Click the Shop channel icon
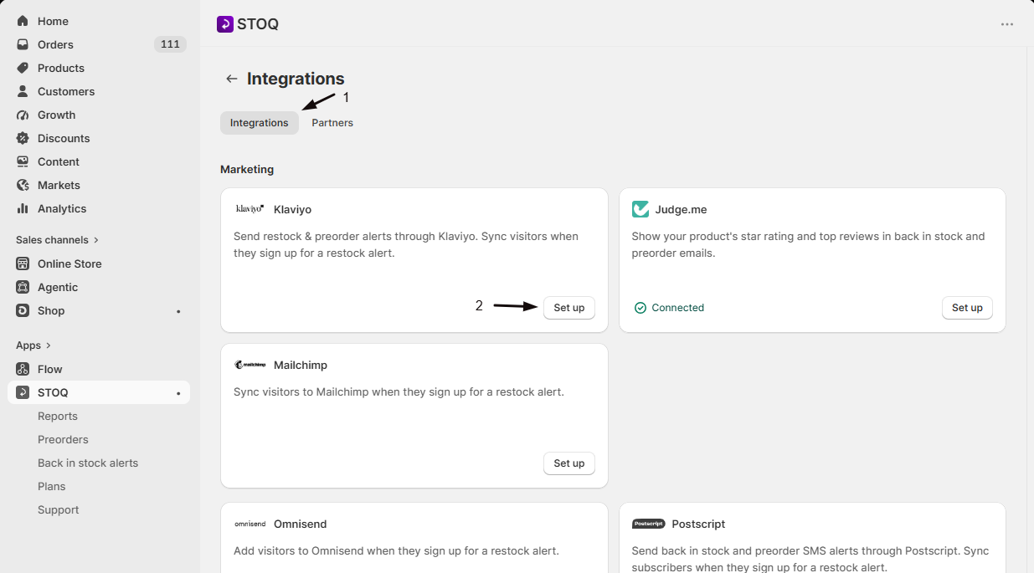1034x573 pixels. pos(23,310)
